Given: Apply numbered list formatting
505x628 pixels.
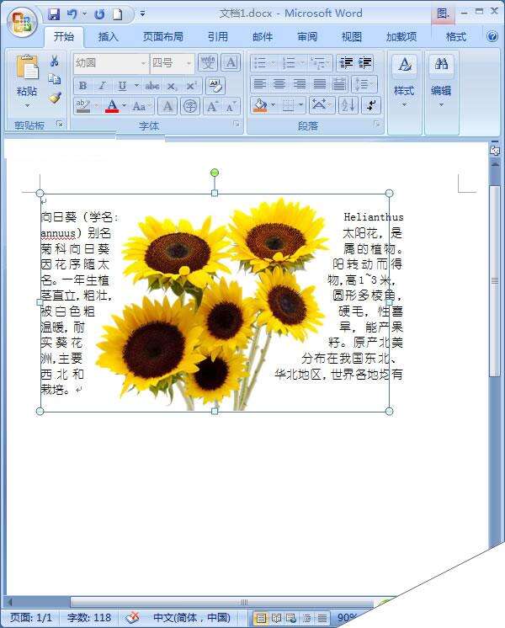Looking at the screenshot, I should click(289, 63).
